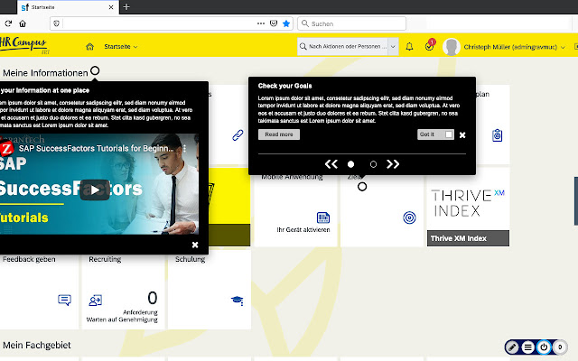Click the Mein Fachgebiet heading
This screenshot has height=361, width=578.
pos(36,345)
